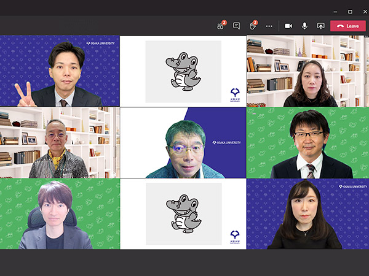
Task: Minimize the meeting window
Action: (x=336, y=11)
